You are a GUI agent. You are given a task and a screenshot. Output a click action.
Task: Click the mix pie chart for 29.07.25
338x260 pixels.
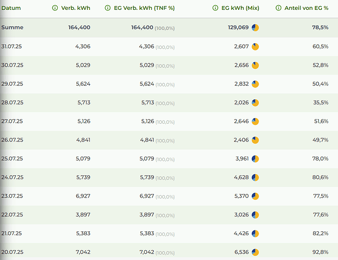click(x=255, y=84)
